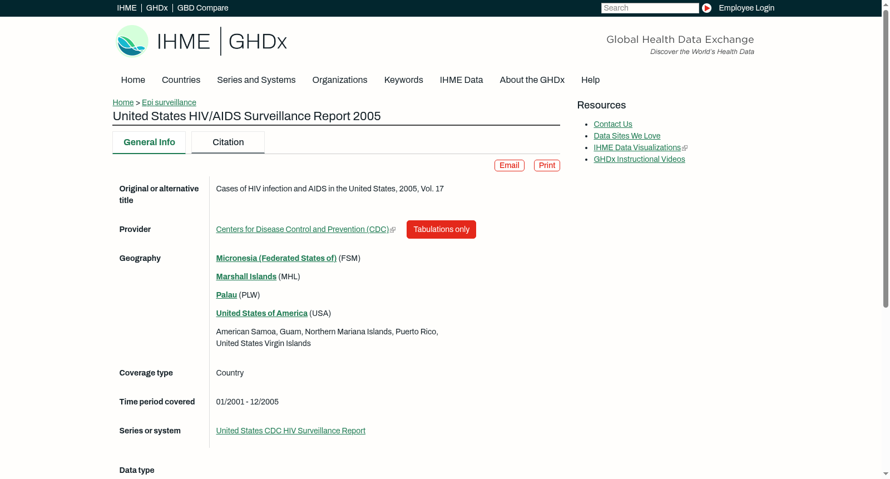Open Help menu
The height and width of the screenshot is (479, 890).
pos(590,80)
